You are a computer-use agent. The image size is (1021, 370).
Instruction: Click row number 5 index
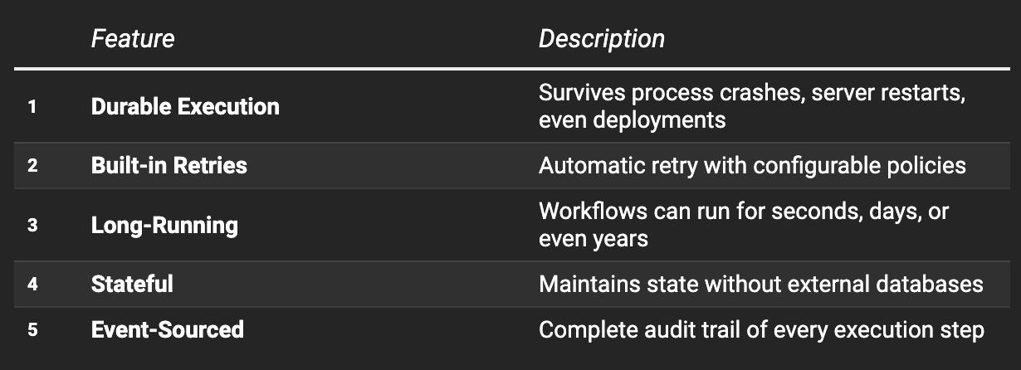point(32,329)
